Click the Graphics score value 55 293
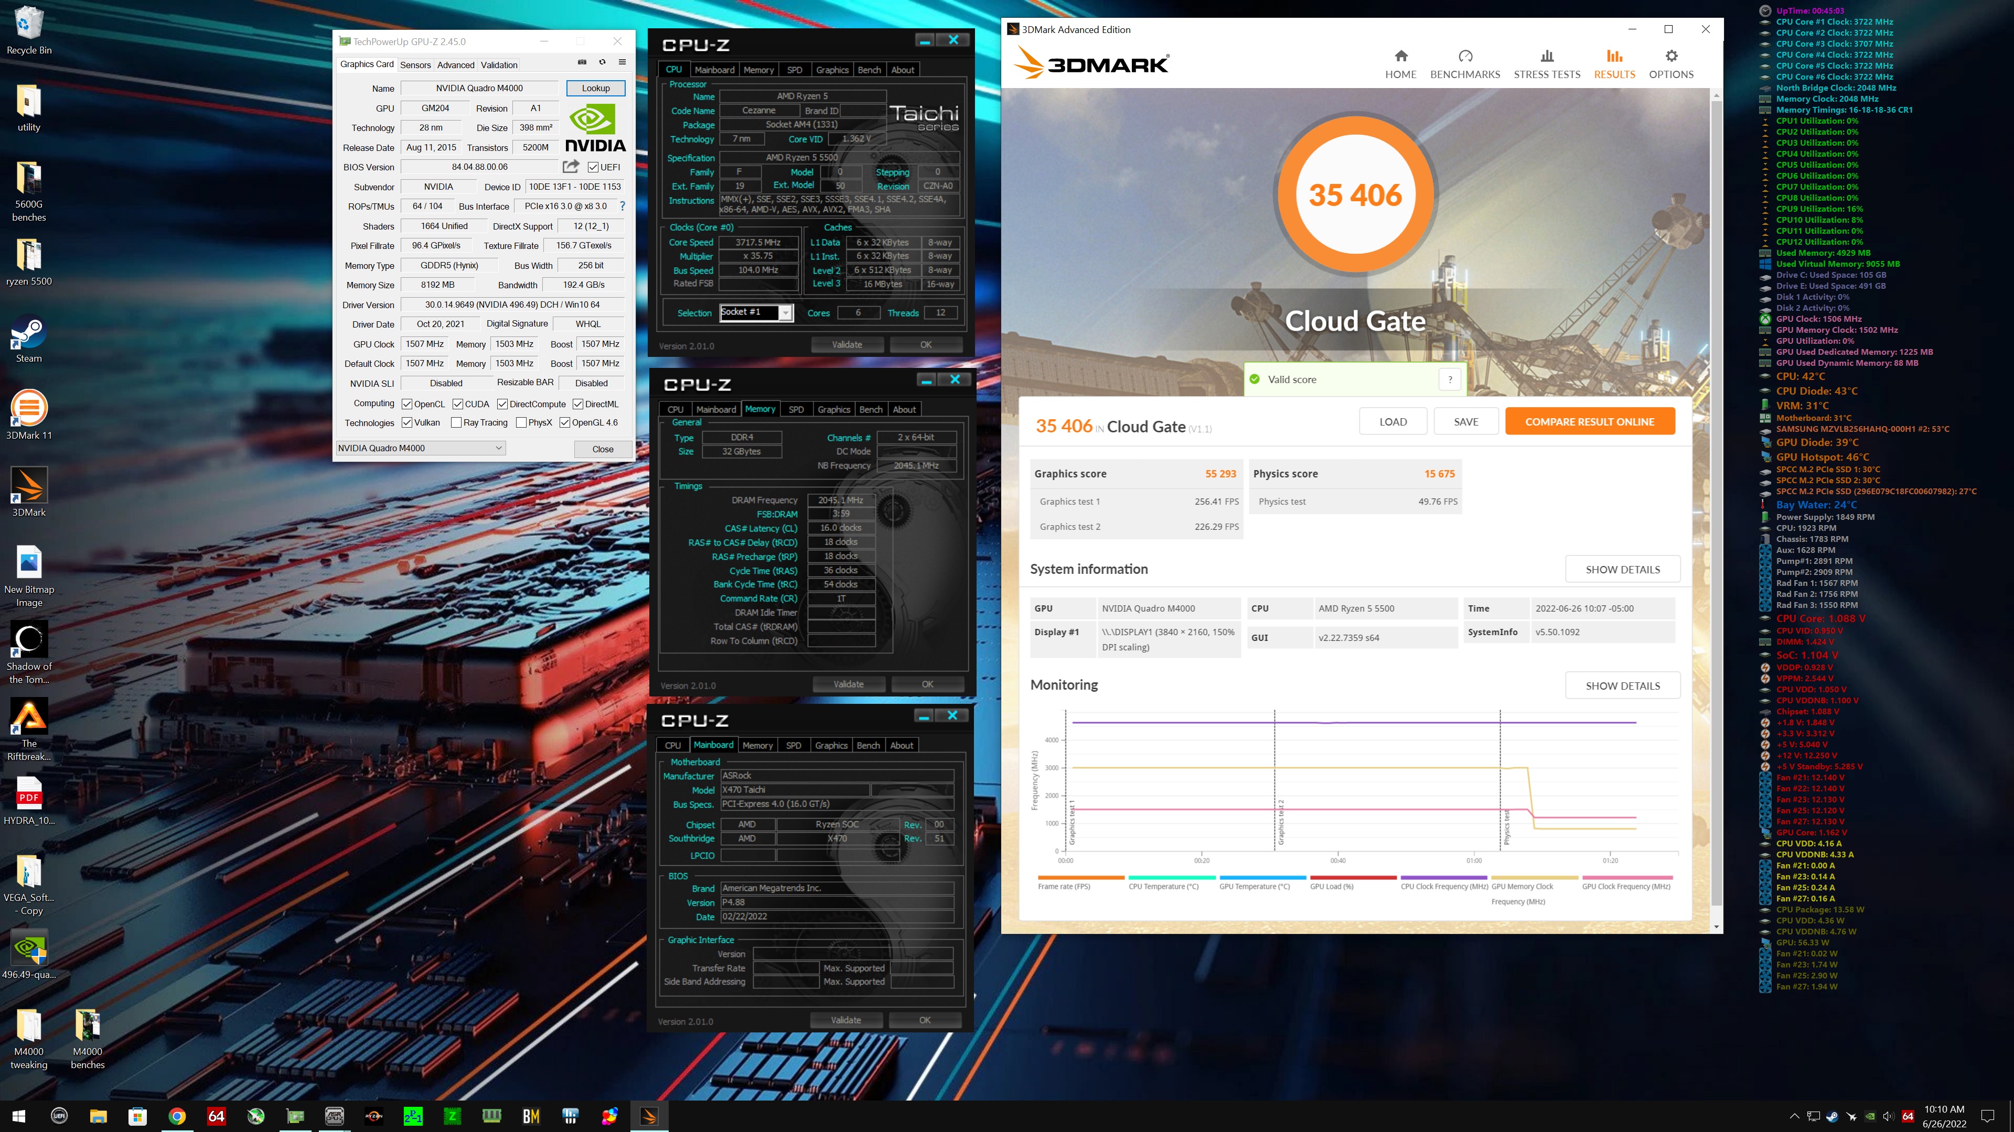Screen dimensions: 2014x1132 tap(1220, 473)
